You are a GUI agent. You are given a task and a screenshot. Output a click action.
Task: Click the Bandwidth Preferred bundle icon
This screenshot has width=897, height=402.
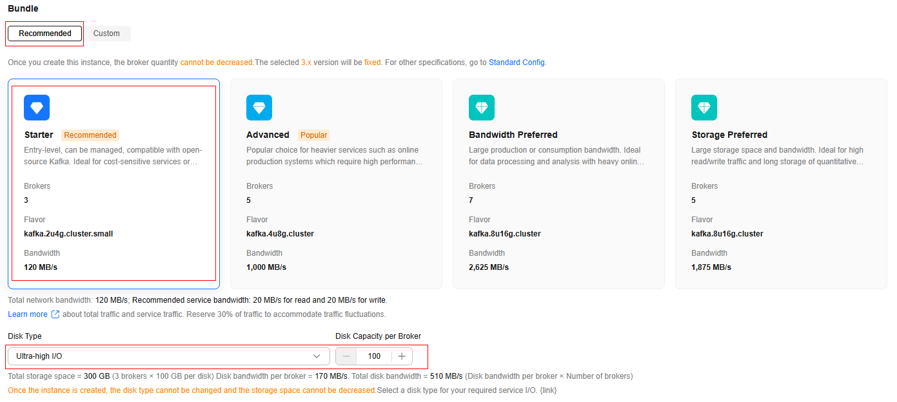pos(482,108)
